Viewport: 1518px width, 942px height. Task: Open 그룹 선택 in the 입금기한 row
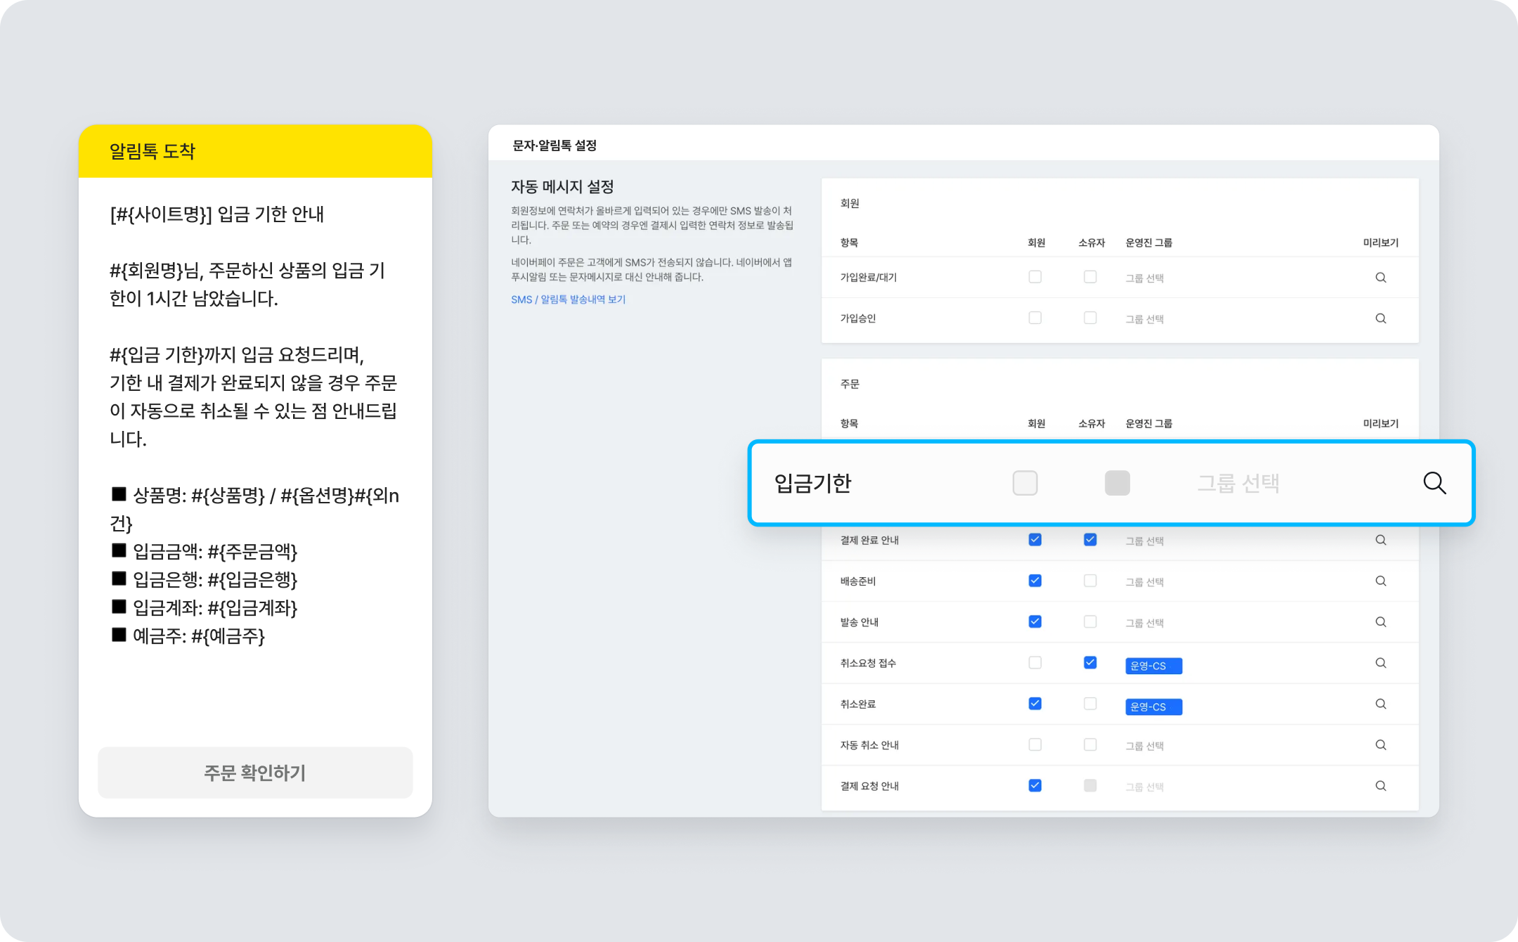click(1238, 484)
